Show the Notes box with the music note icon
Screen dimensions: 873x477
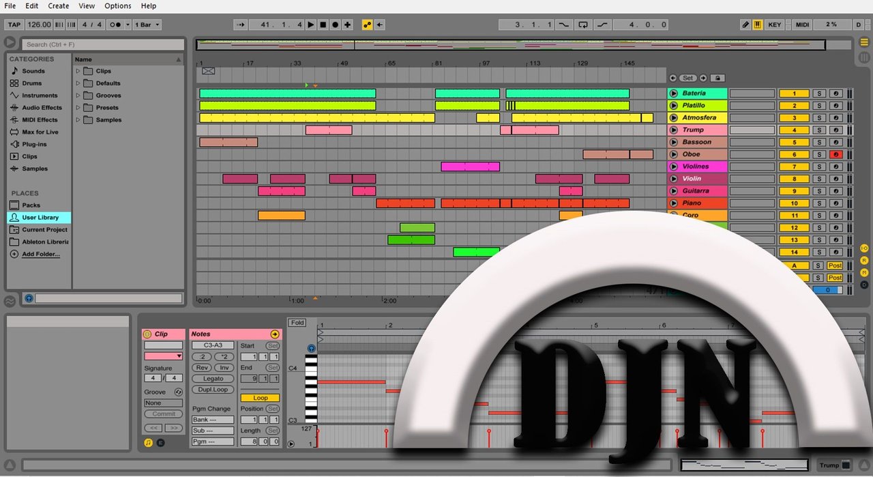(x=148, y=443)
